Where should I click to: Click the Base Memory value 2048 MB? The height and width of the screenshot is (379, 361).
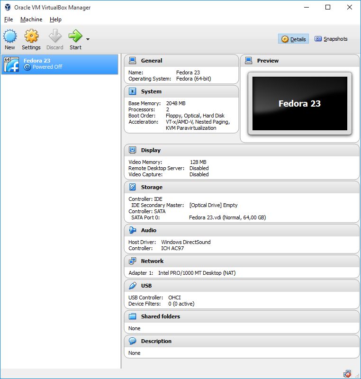click(176, 103)
